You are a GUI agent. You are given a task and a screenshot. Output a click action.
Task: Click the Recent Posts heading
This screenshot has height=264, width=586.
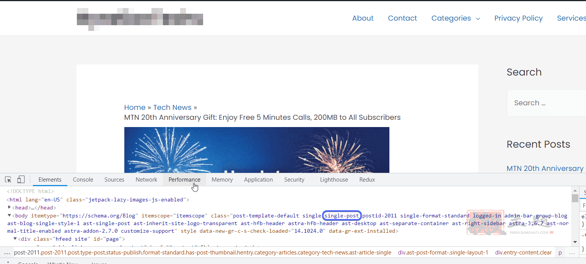click(538, 144)
